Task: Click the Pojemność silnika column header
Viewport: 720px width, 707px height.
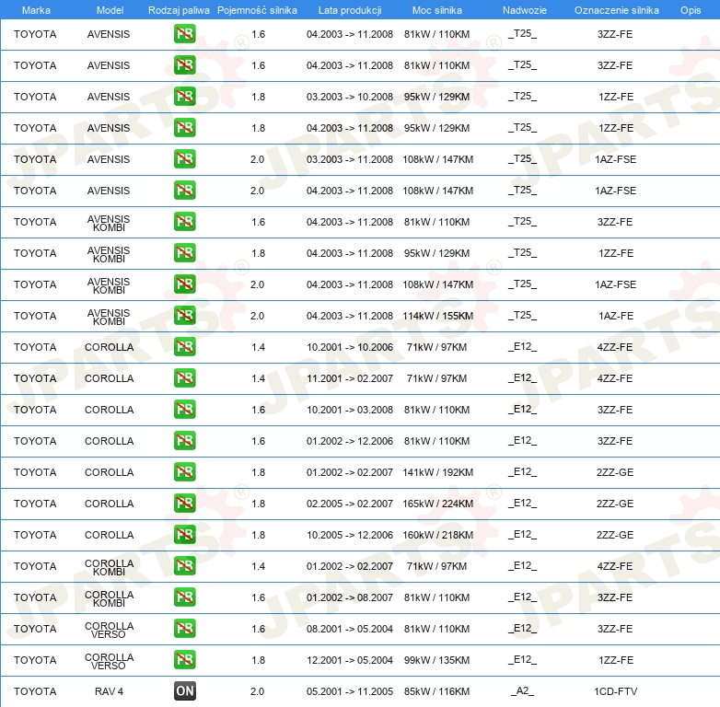Action: [257, 10]
